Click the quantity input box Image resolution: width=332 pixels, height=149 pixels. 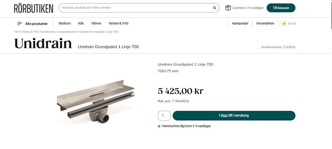(x=164, y=115)
